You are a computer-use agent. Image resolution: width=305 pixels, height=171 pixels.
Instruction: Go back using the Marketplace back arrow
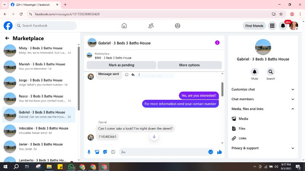tap(7, 38)
